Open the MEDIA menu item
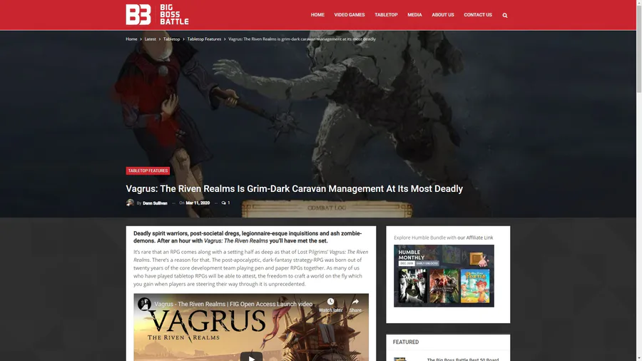This screenshot has width=642, height=361. click(414, 15)
